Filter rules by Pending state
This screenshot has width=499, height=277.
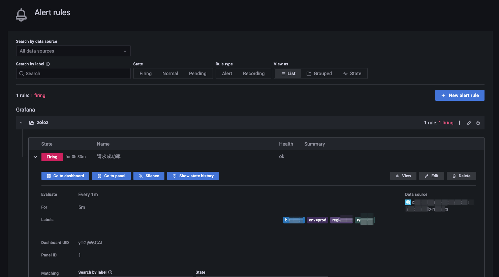198,73
